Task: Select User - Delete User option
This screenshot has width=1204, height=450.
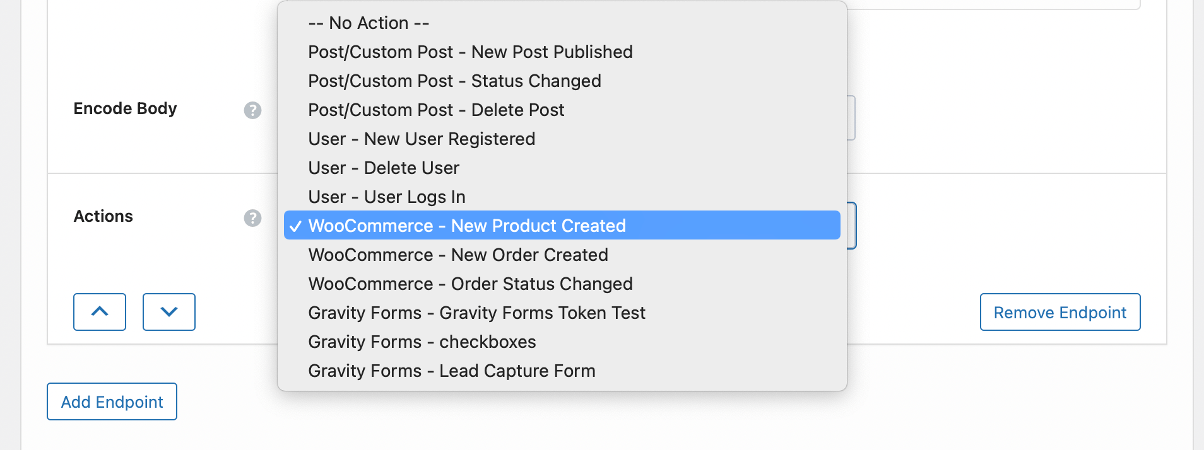Action: (383, 168)
